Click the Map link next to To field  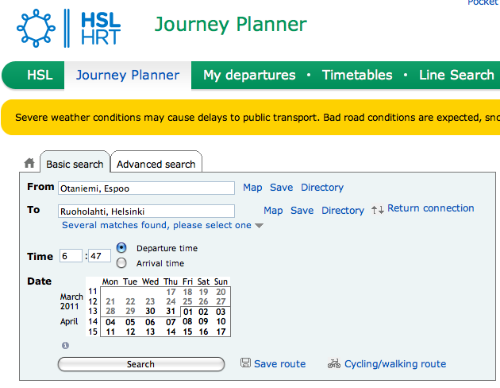(273, 211)
